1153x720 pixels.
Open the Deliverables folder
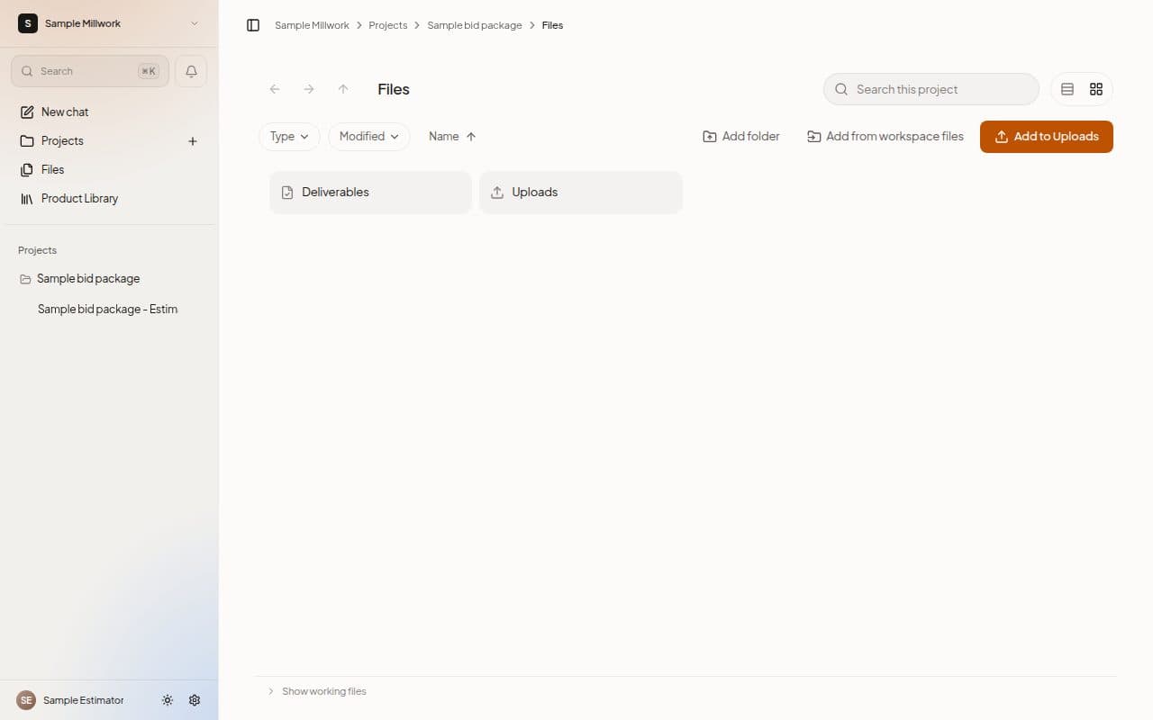[370, 193]
